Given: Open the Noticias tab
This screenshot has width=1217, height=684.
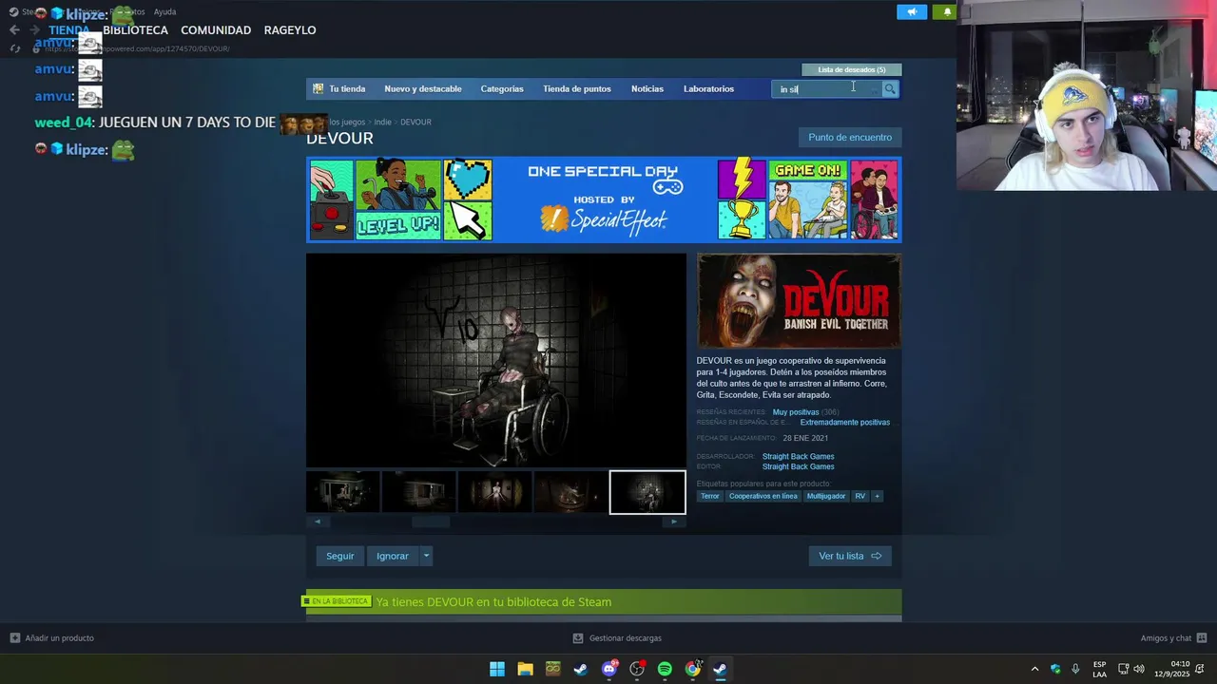Looking at the screenshot, I should tap(647, 89).
